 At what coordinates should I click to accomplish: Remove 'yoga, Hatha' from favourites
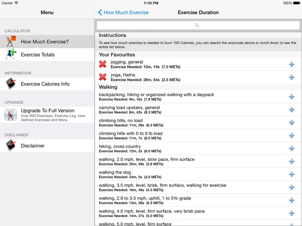coord(103,77)
